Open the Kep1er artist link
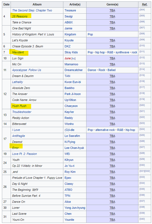Screen dimensions: 152x224 pos(69,112)
